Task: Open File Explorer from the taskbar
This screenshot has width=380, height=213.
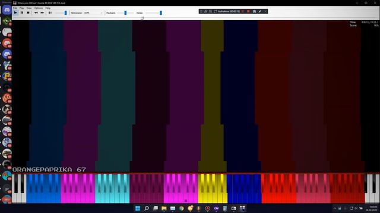Action: click(164, 208)
